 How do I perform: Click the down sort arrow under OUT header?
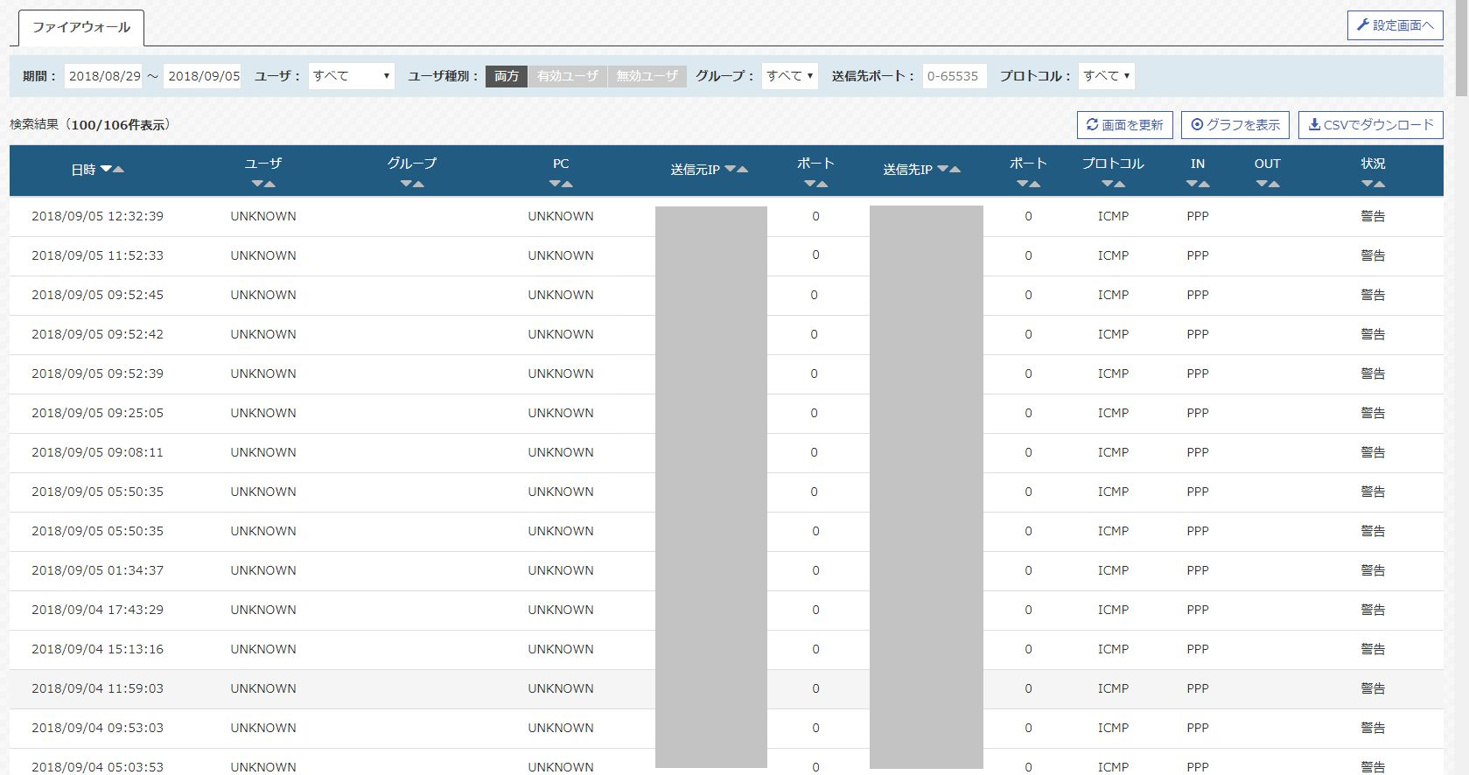click(1262, 185)
